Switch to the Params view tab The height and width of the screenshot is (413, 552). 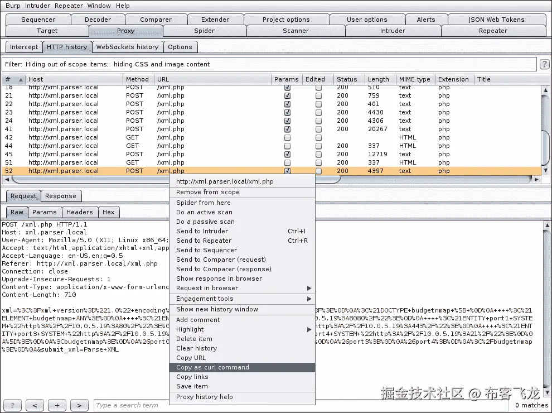(45, 212)
